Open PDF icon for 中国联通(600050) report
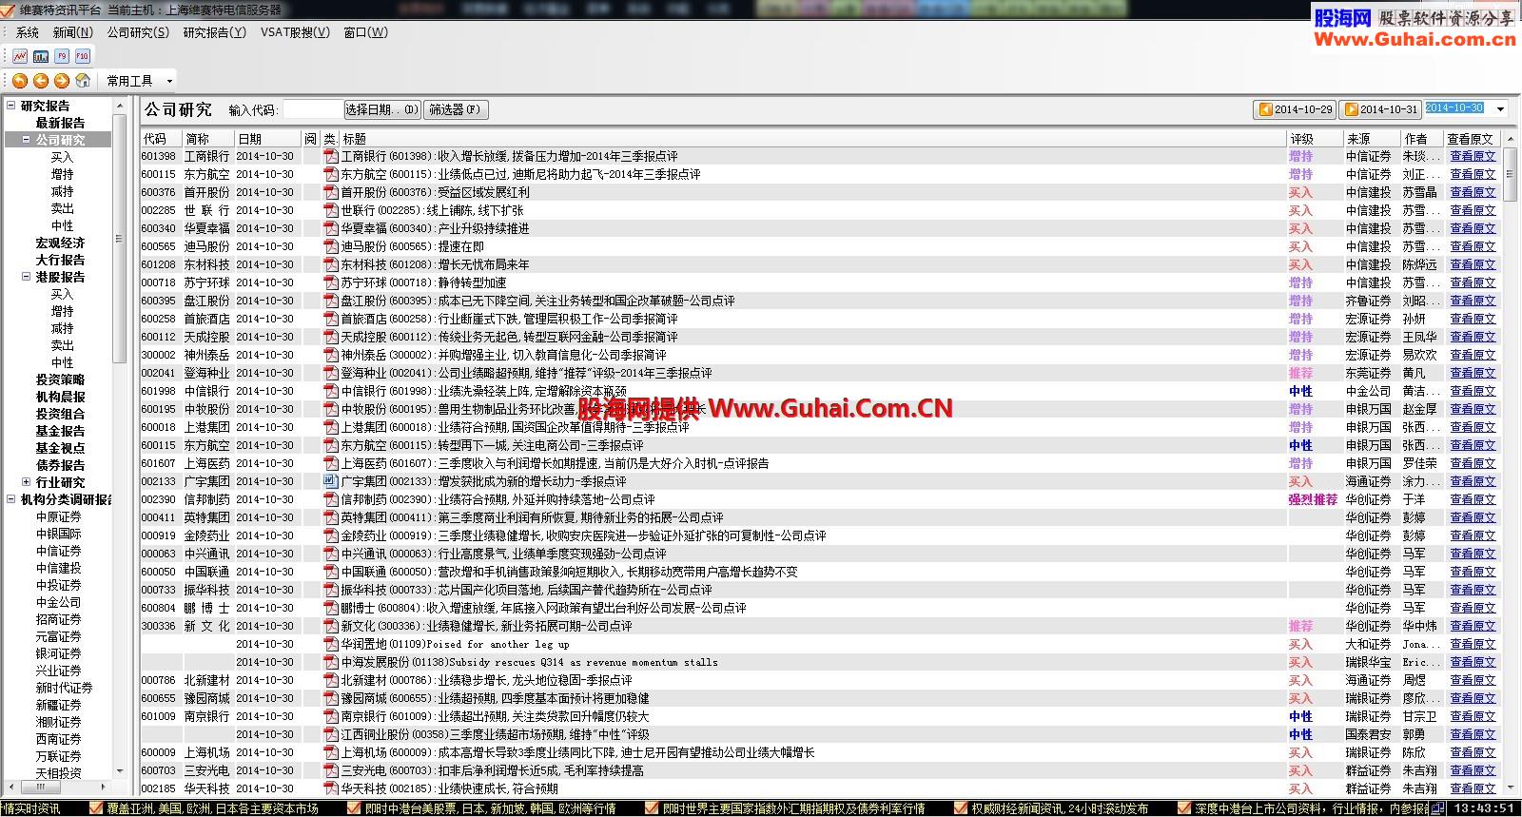This screenshot has width=1522, height=817. [x=331, y=572]
